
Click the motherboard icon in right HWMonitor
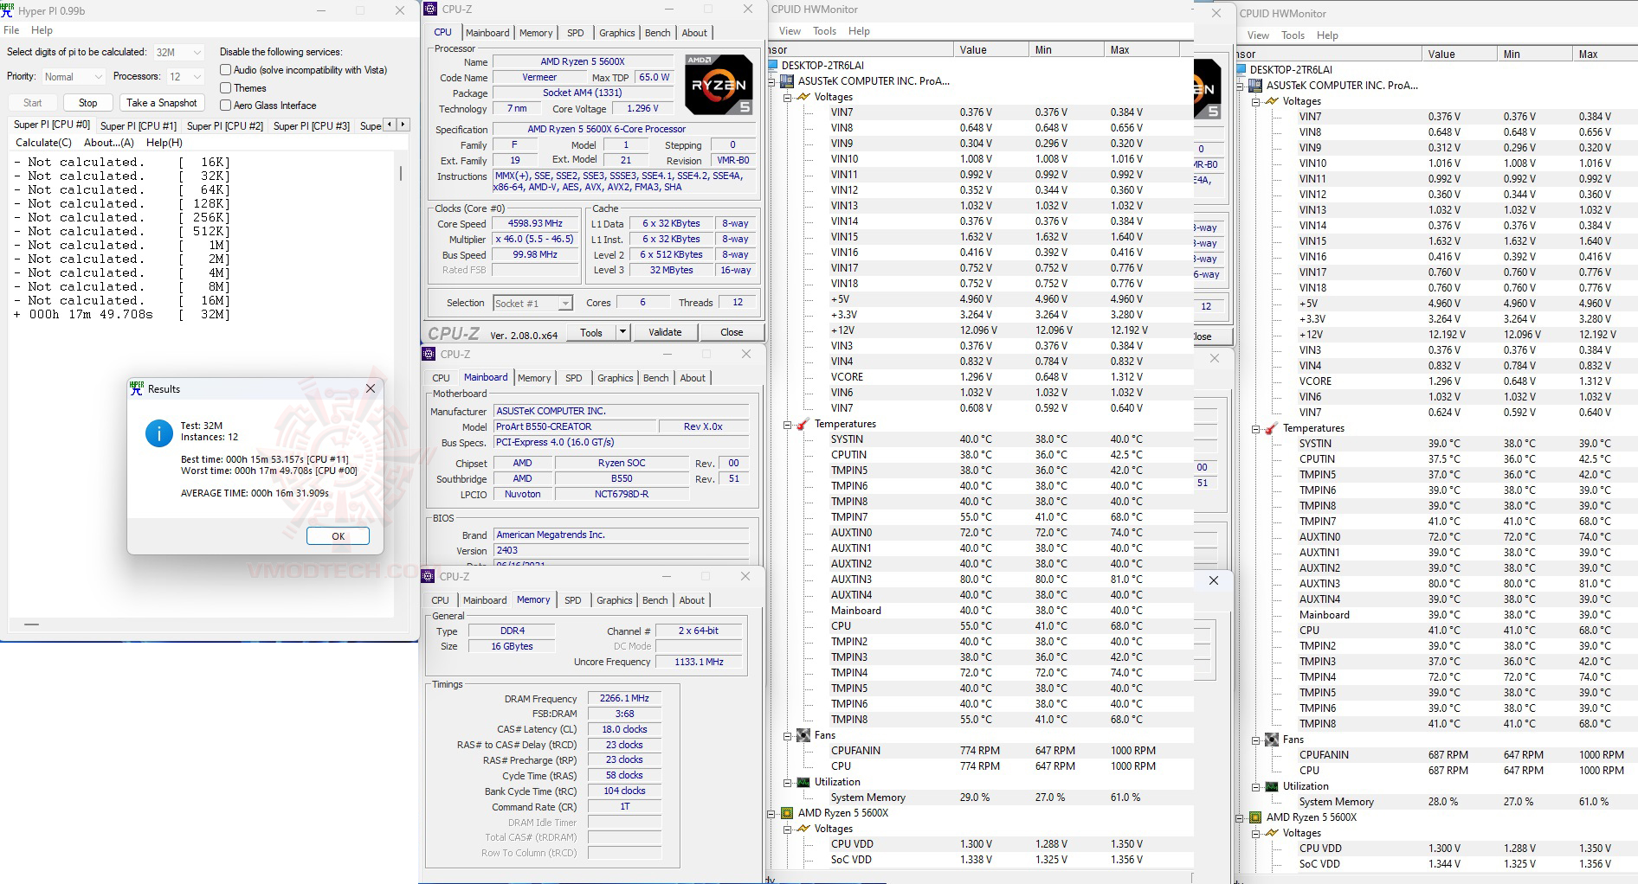[1255, 86]
